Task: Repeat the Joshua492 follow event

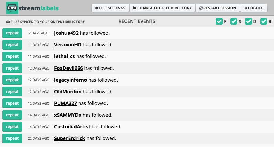Action: tap(12, 33)
